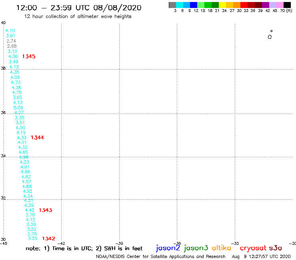The height and width of the screenshot is (260, 296).
Task: Click the NOAA/NESDIS Center credit line
Action: click(x=161, y=257)
